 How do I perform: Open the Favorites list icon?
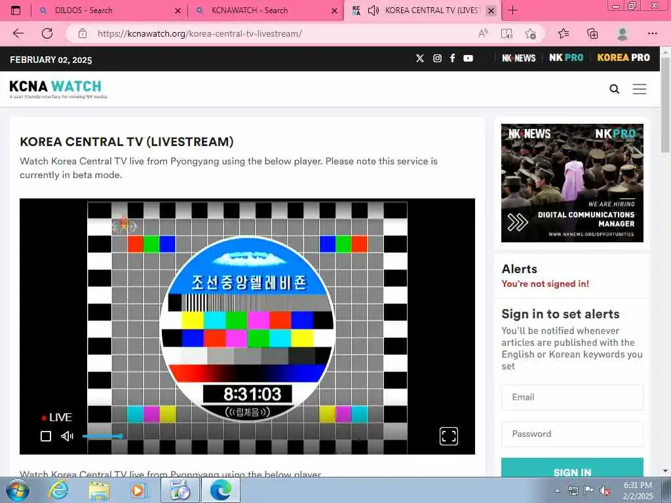tap(564, 33)
